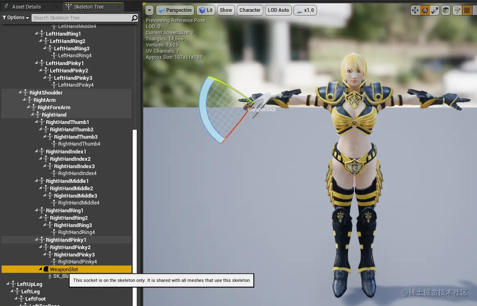The width and height of the screenshot is (477, 306).
Task: Select the RightHandMiddle4 bone name
Action: point(79,202)
